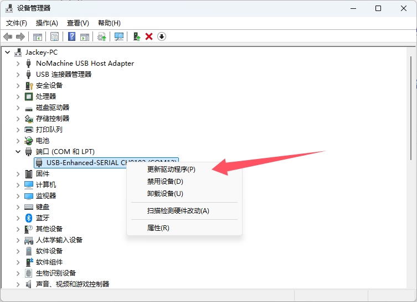
Task: Open 属性(R) from the context menu
Action: 158,227
